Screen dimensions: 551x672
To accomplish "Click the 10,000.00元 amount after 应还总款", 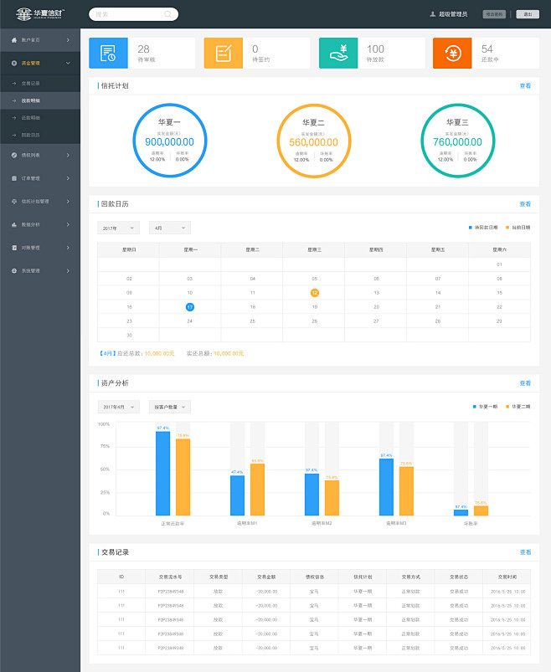I will click(159, 353).
